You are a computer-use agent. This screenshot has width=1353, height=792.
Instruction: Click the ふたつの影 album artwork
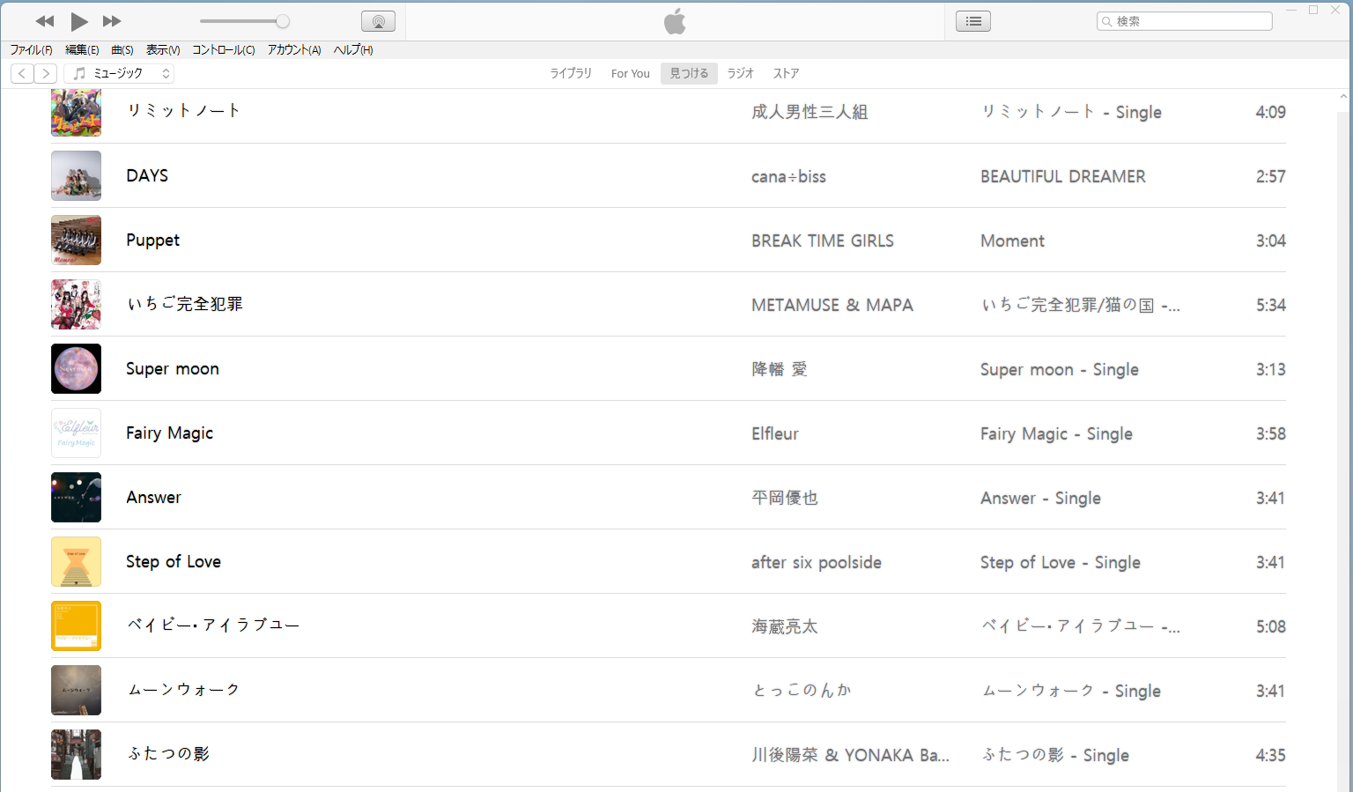point(76,754)
